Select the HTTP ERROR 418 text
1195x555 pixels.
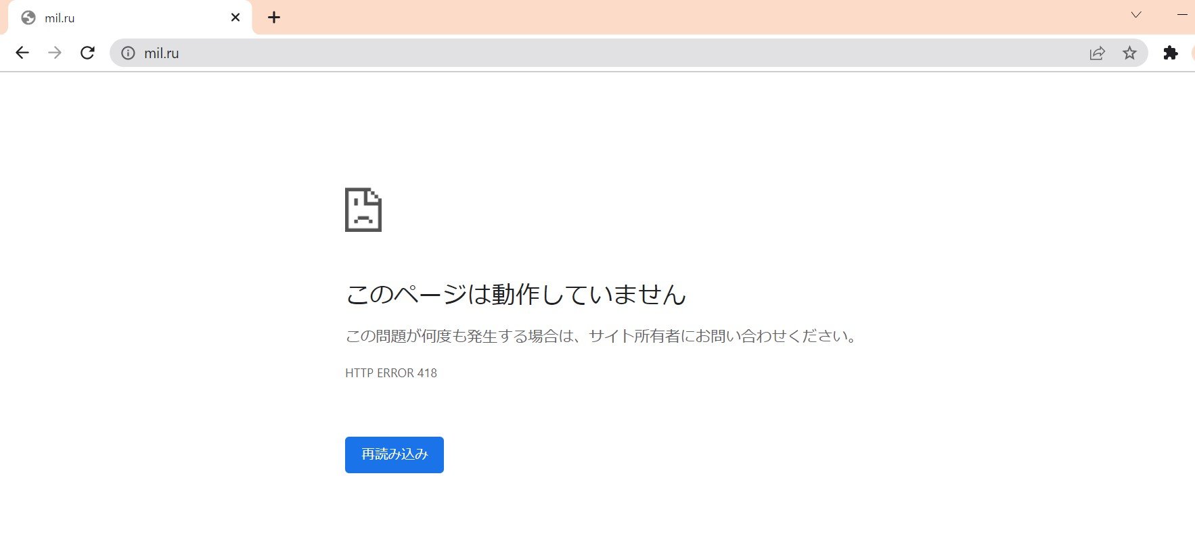point(391,373)
